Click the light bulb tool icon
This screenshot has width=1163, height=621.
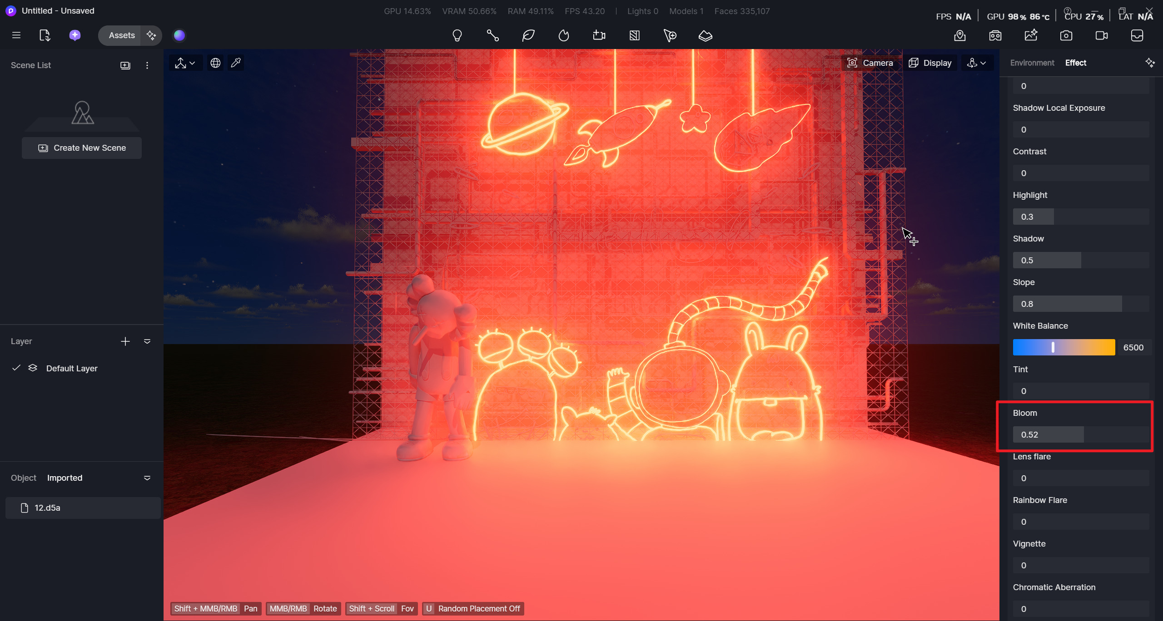tap(457, 35)
